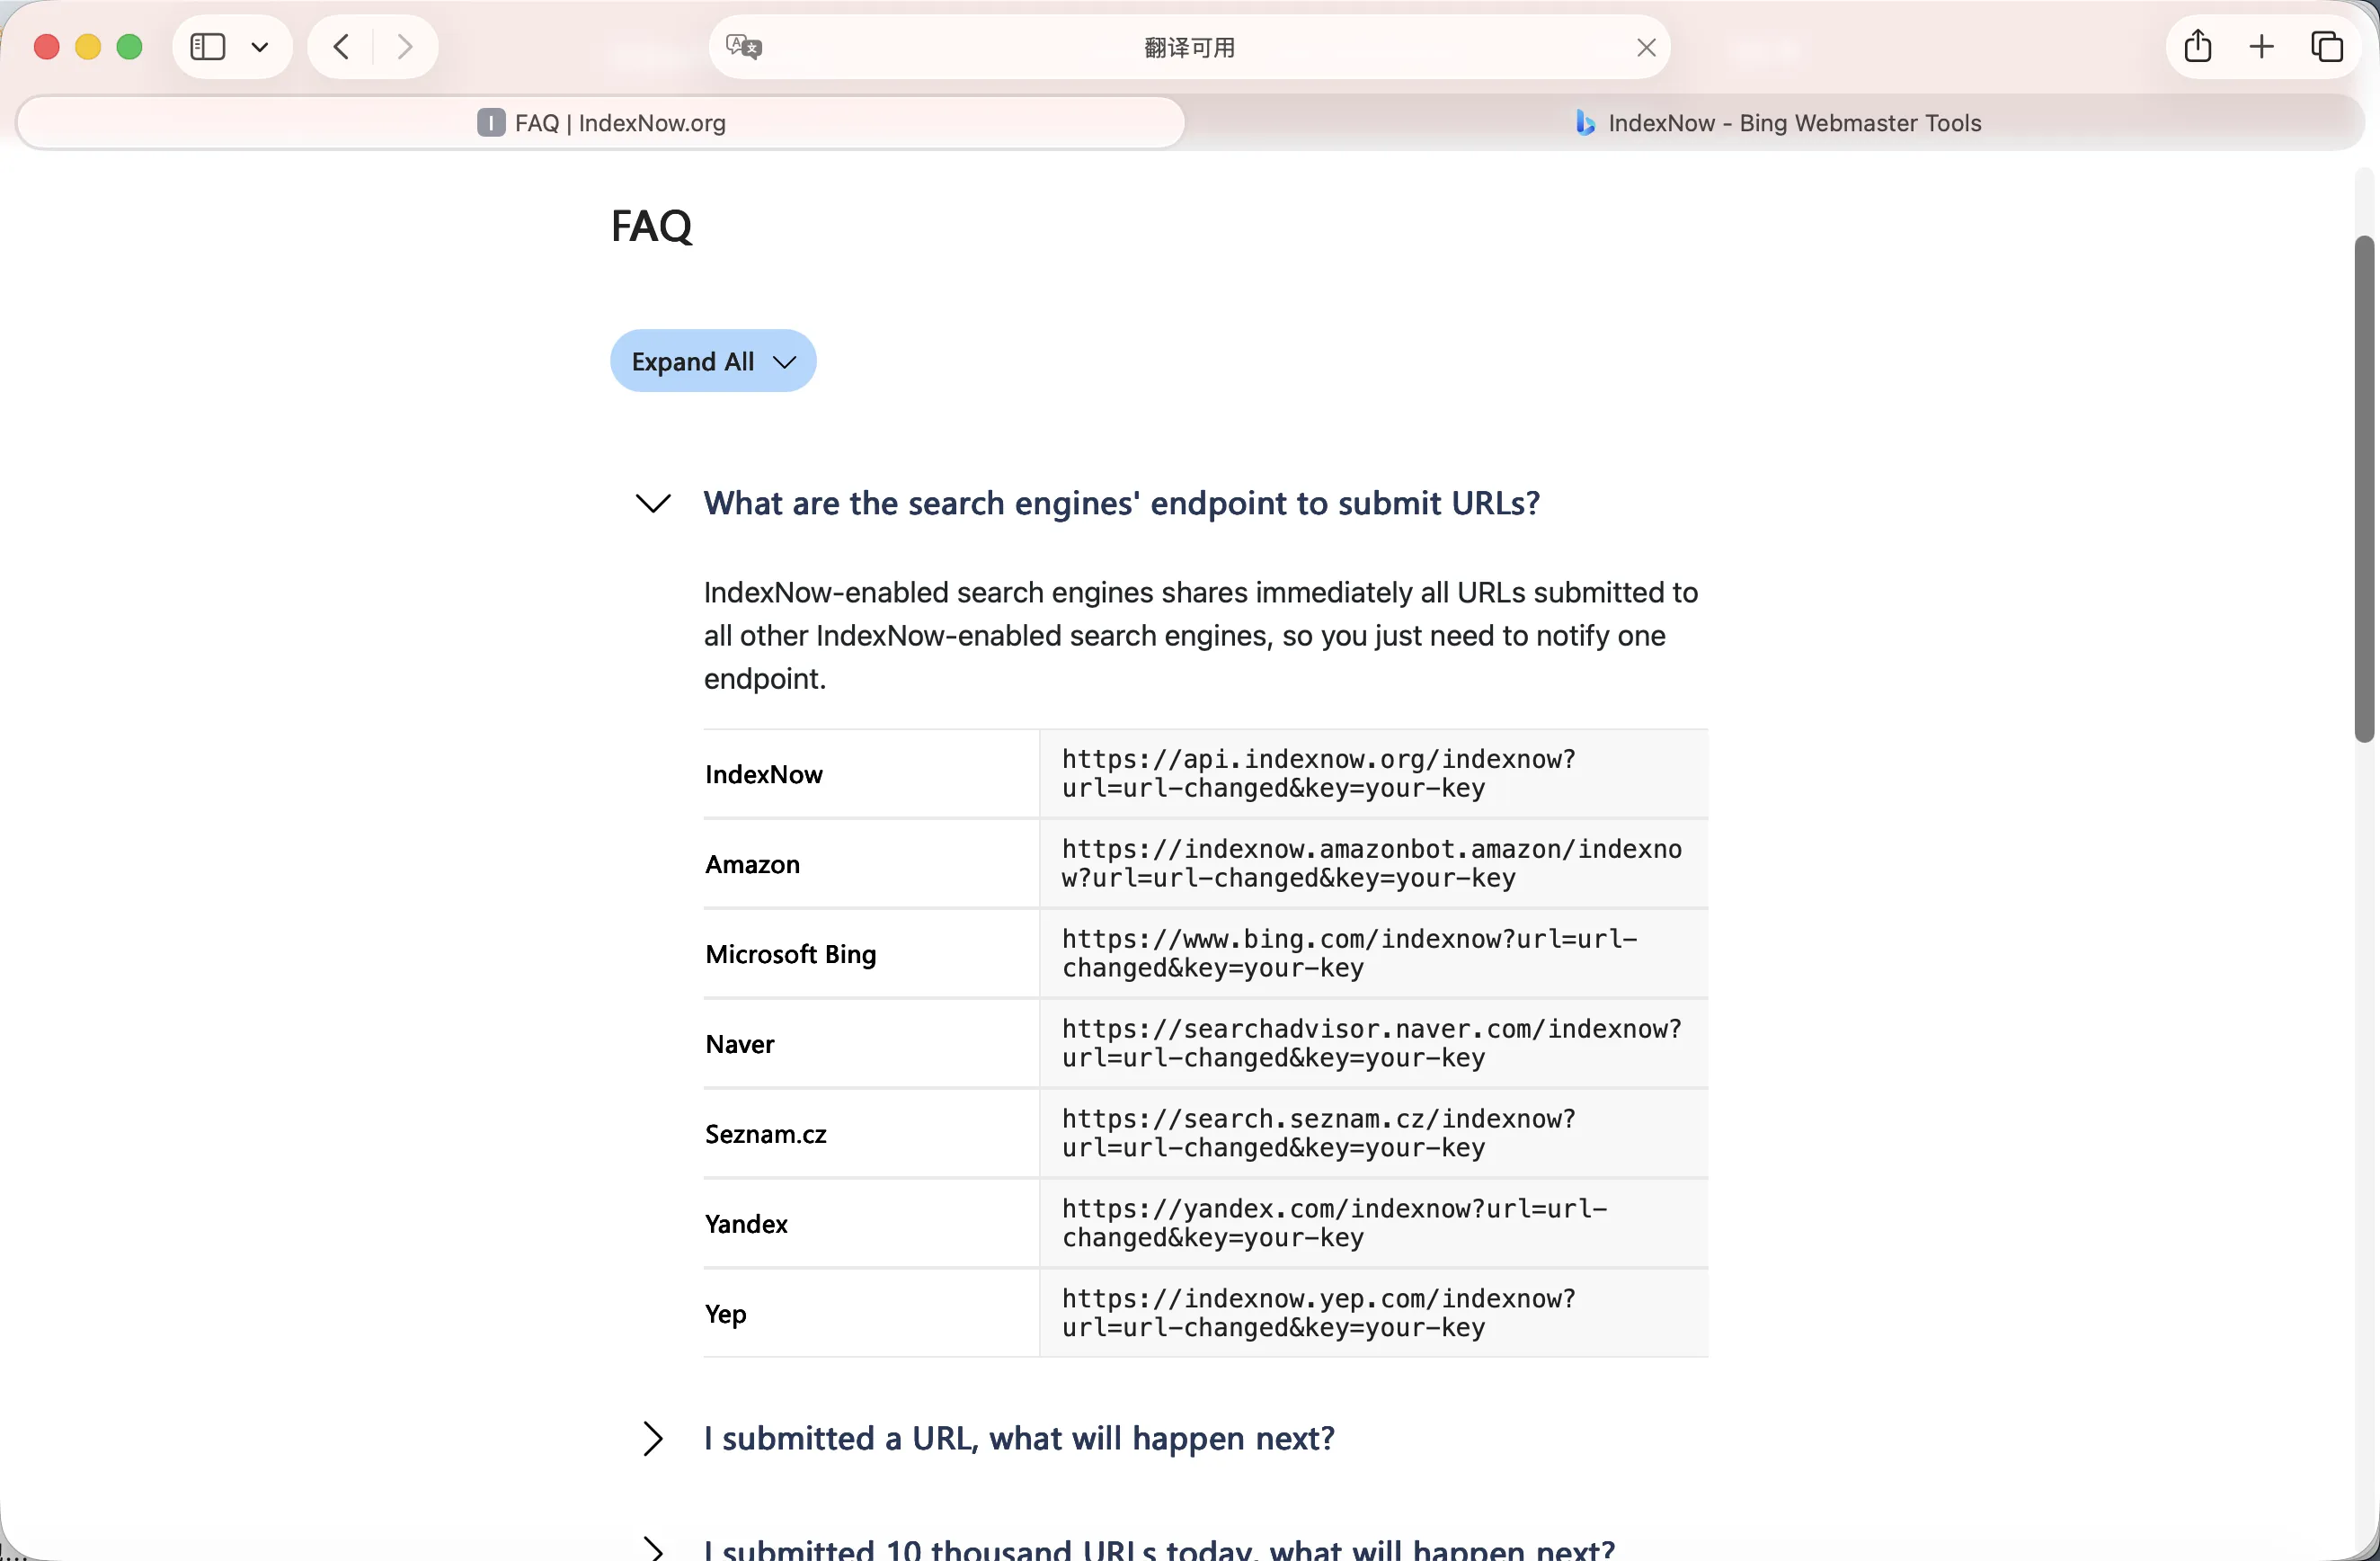Click the Share icon in toolbar

[2197, 47]
